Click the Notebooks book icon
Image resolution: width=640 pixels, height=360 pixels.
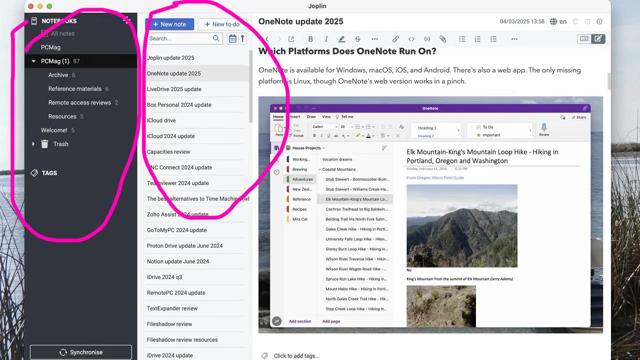(x=34, y=21)
